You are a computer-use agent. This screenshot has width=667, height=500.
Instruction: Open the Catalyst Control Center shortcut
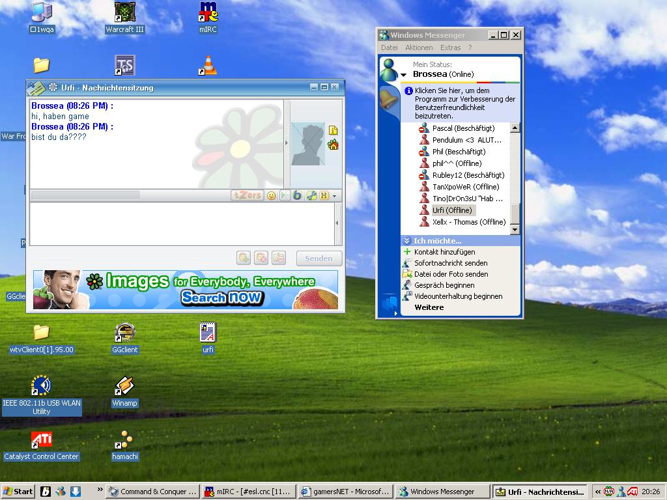pos(42,445)
